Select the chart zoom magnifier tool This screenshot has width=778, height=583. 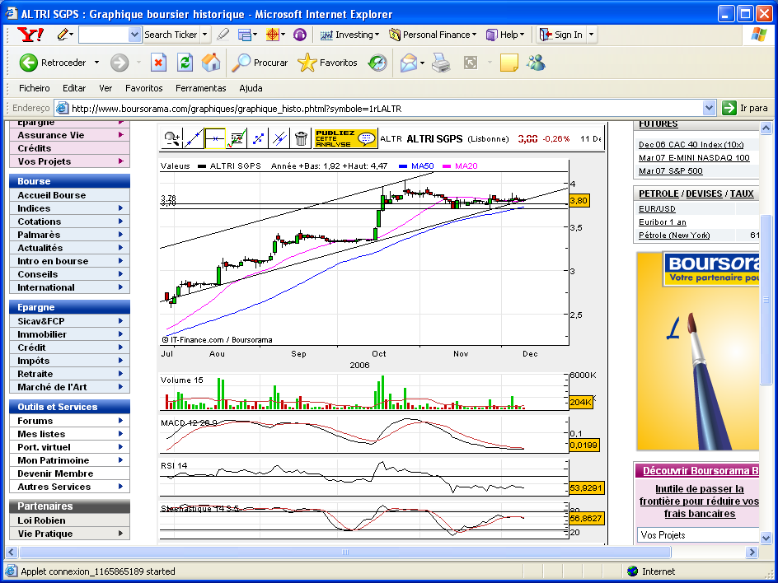tap(171, 138)
